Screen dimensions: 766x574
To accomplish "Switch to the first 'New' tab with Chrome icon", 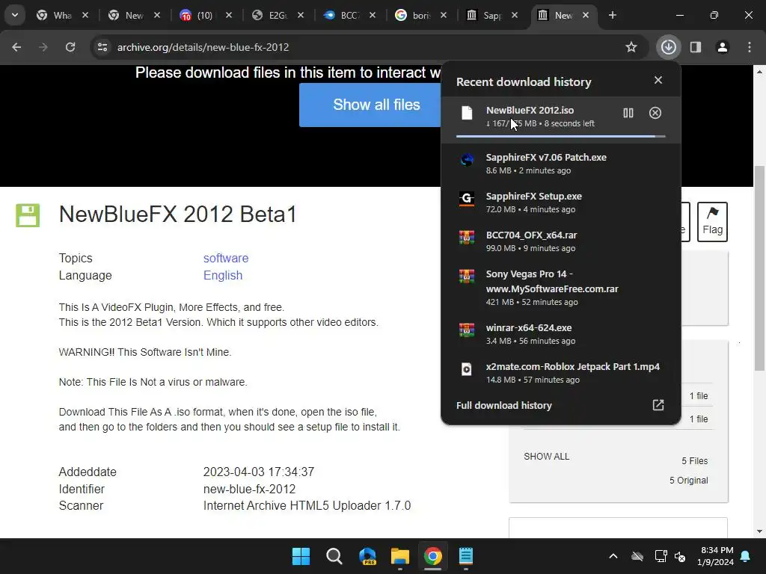I will (126, 15).
